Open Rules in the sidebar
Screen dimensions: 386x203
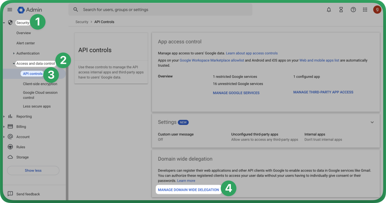pos(21,147)
